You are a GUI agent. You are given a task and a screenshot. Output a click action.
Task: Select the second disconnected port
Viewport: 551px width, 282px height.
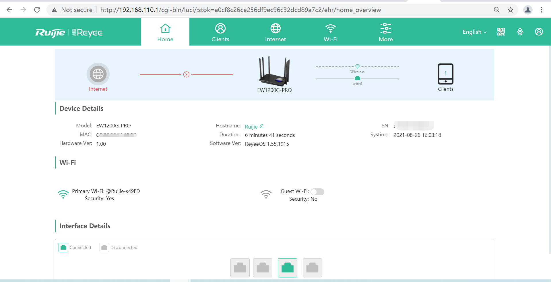263,268
